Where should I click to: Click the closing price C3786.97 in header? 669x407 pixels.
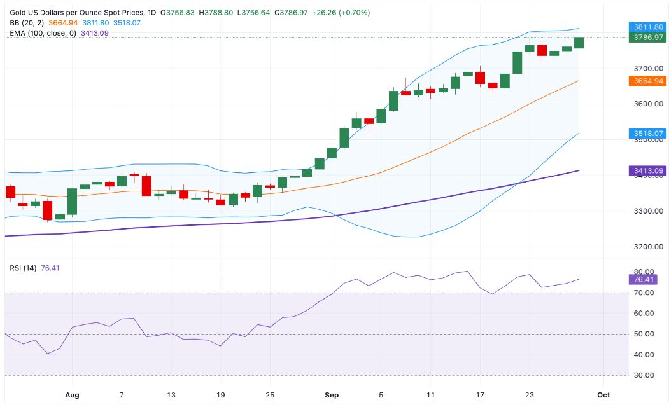click(297, 13)
